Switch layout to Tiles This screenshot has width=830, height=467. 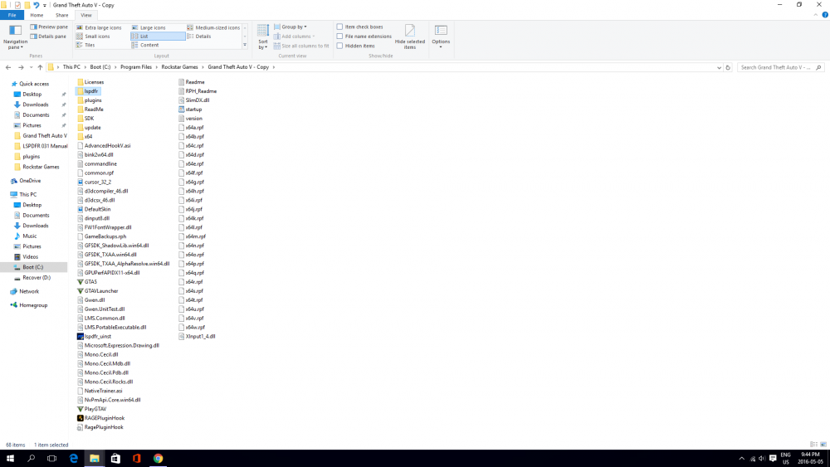click(x=85, y=45)
